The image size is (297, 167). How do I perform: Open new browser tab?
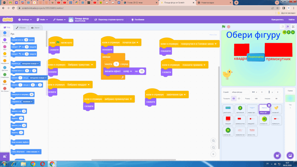(236, 3)
